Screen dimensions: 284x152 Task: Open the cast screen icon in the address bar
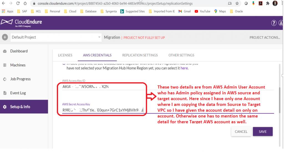coord(230,3)
